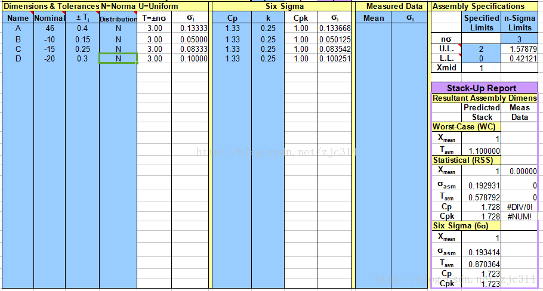Click the n-Sigma Limits header cell
Image resolution: width=543 pixels, height=291 pixels.
click(520, 23)
